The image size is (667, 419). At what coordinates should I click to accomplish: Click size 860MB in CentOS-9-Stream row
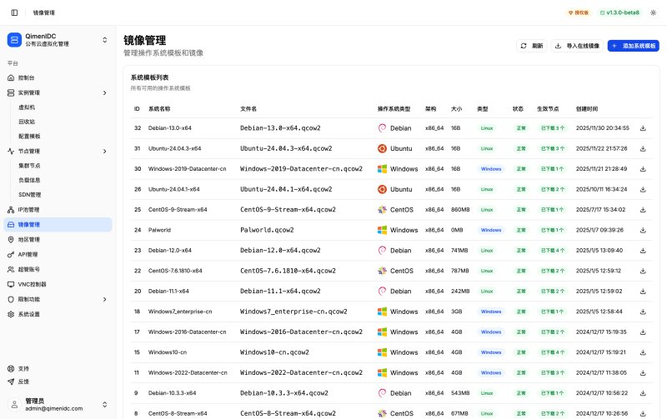click(460, 210)
